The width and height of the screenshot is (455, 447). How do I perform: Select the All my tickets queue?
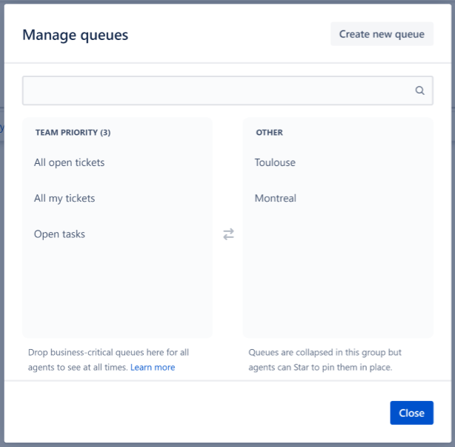coord(64,198)
